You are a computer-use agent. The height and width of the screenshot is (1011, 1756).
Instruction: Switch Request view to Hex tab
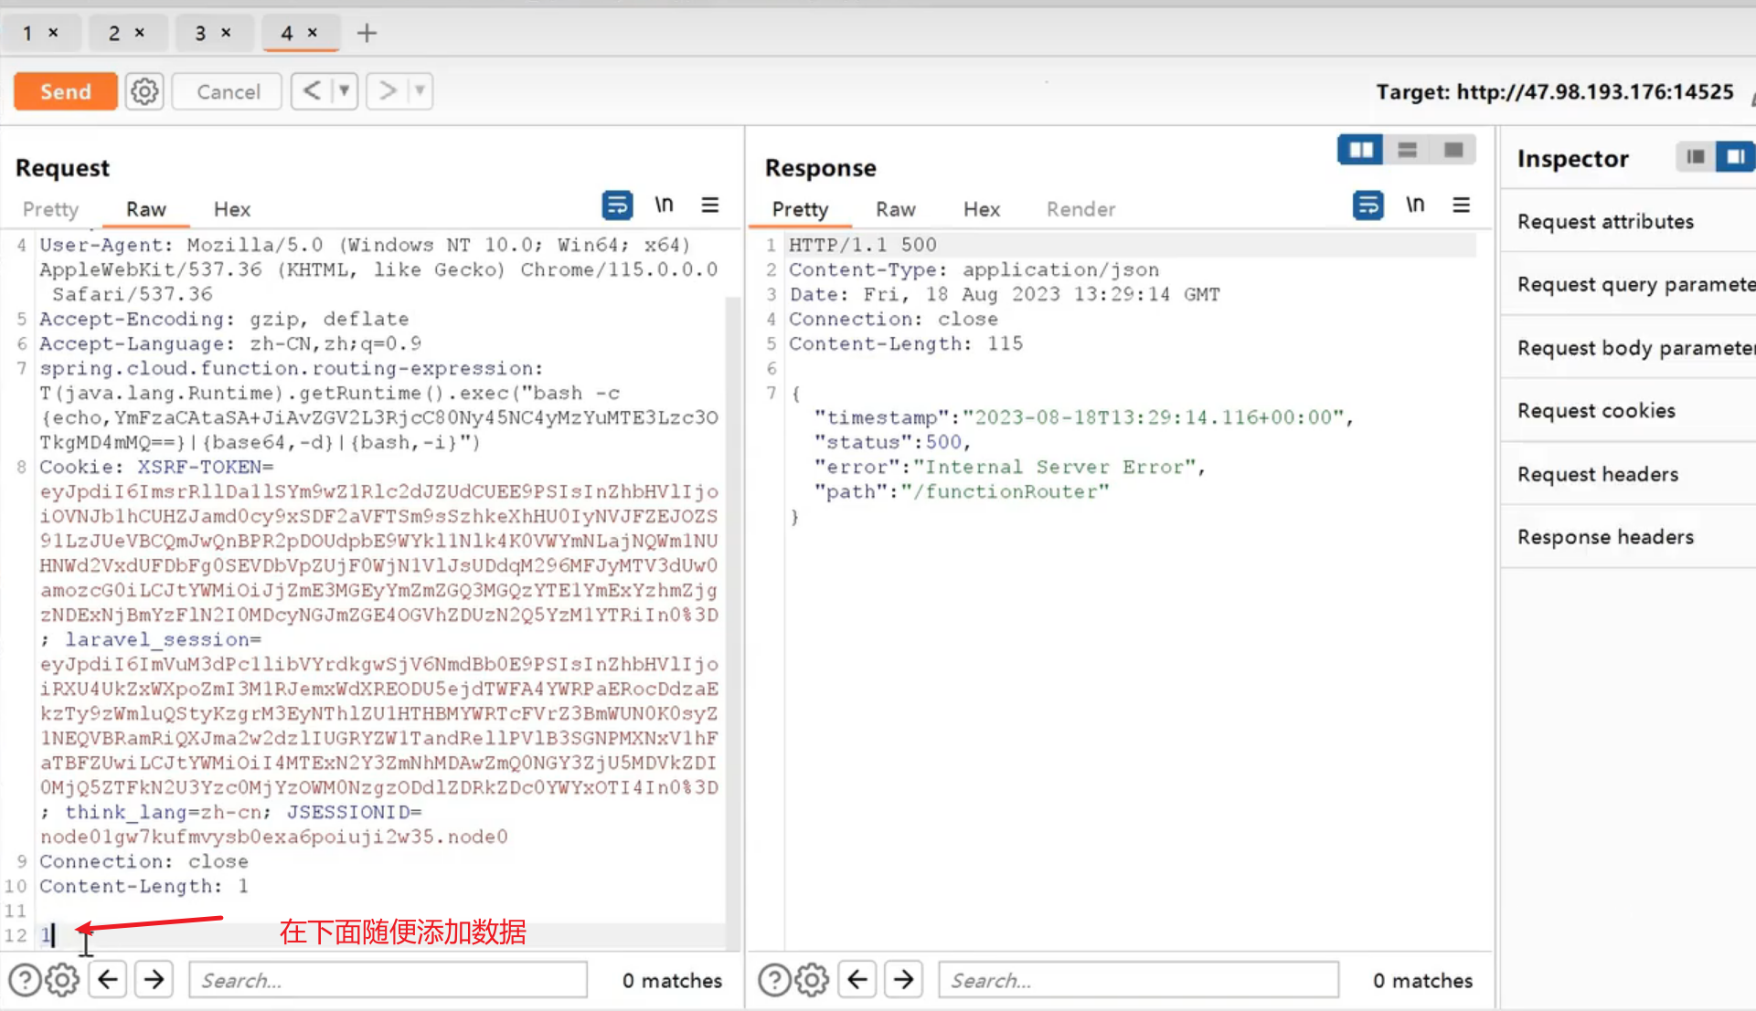pos(231,209)
